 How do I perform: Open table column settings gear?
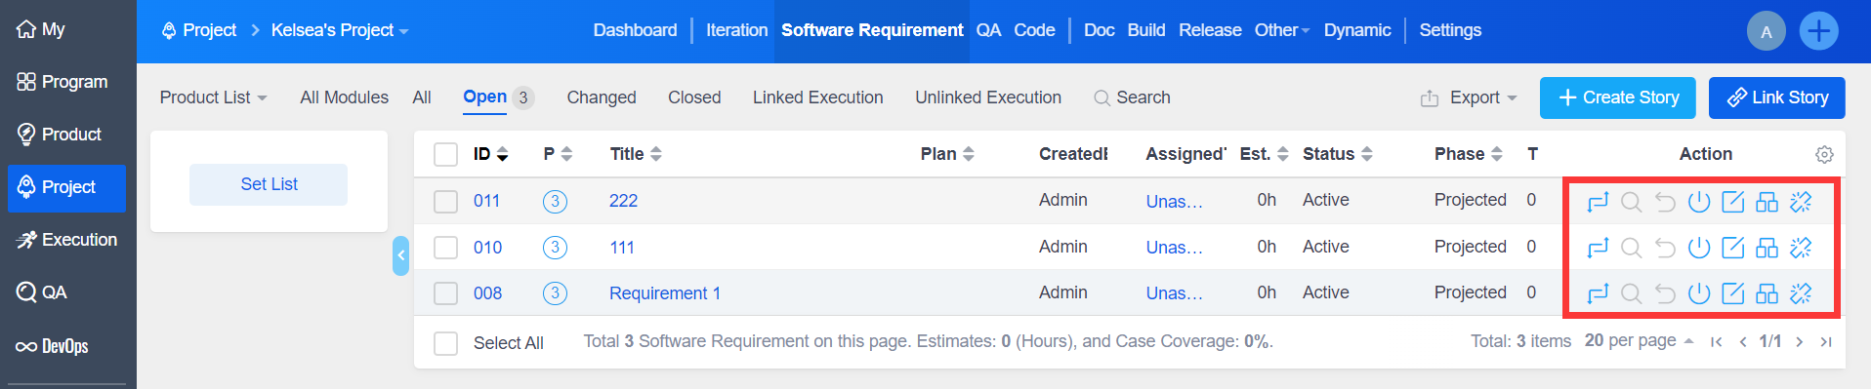(x=1824, y=154)
